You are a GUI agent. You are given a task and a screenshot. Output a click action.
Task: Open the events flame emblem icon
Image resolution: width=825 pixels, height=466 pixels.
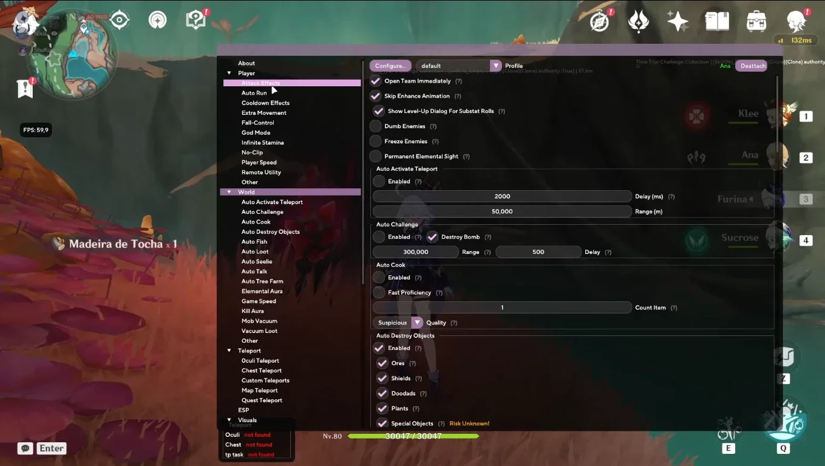coord(639,21)
